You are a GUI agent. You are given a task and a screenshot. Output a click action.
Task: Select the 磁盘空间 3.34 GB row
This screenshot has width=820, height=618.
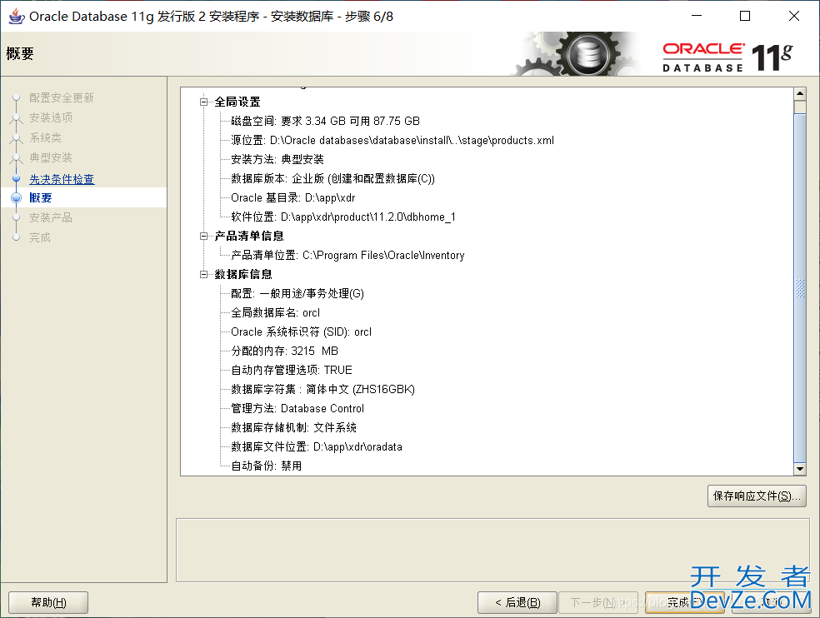325,122
